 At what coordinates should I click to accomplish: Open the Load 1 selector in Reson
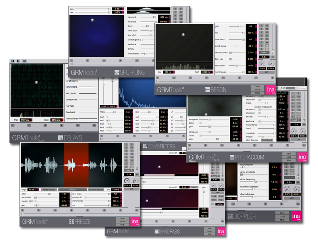tap(264, 52)
